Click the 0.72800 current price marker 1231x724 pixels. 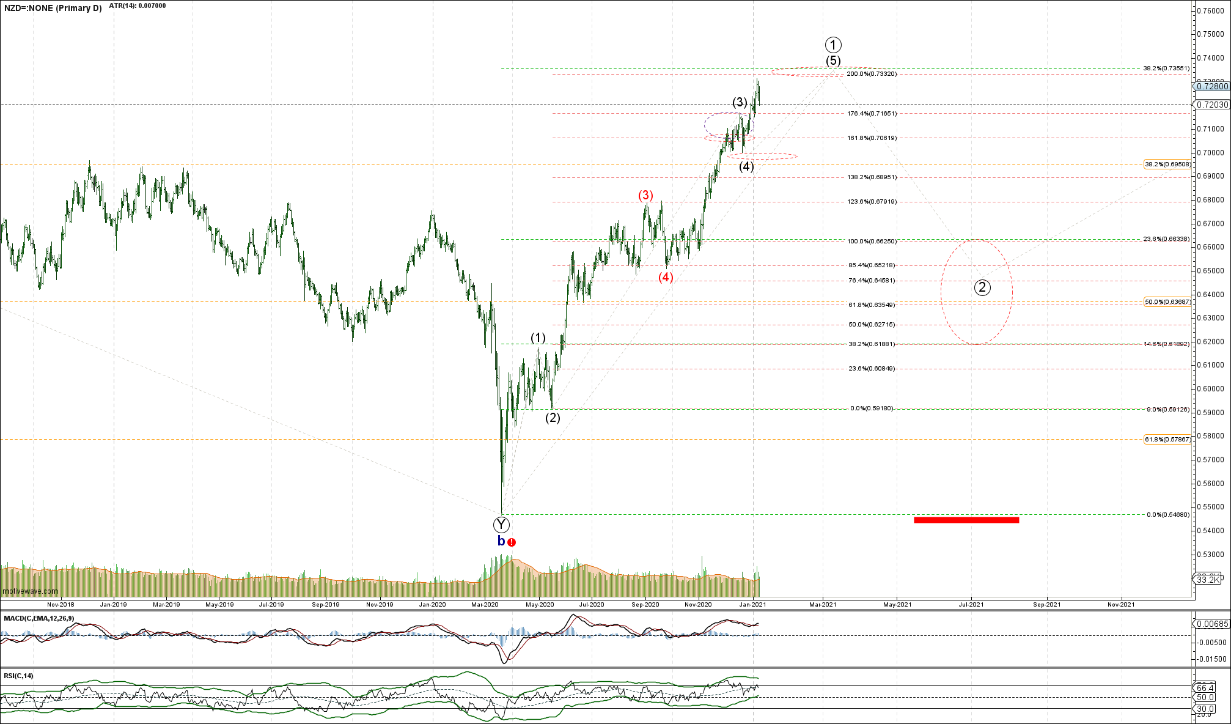pyautogui.click(x=1212, y=87)
